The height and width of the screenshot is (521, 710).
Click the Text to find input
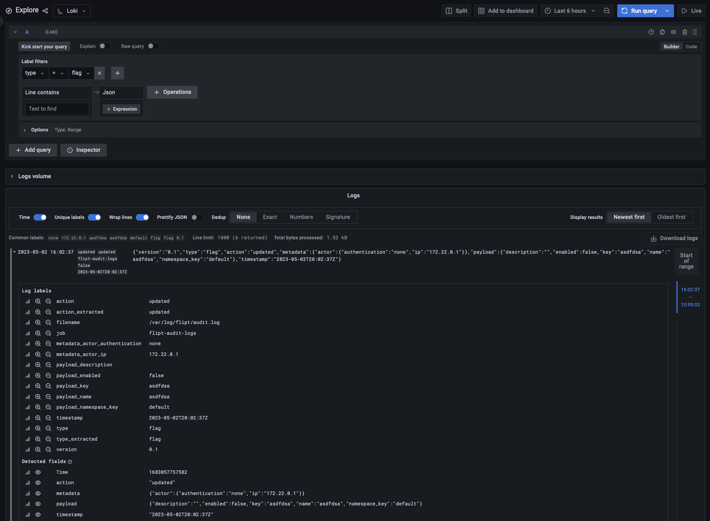57,109
